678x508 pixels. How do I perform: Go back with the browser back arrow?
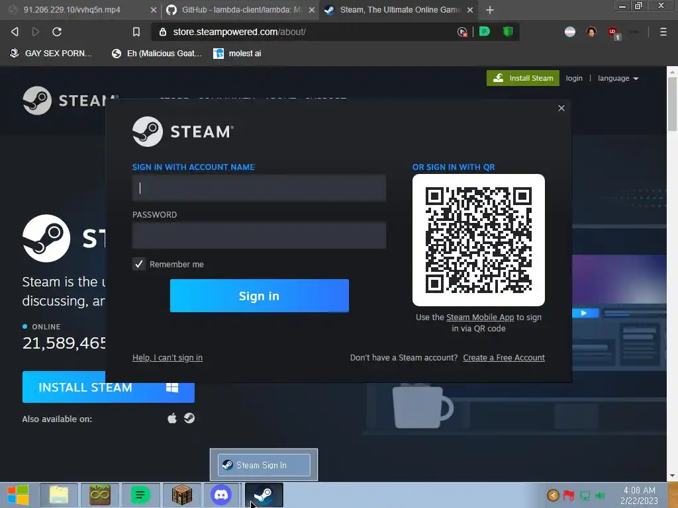(x=15, y=32)
